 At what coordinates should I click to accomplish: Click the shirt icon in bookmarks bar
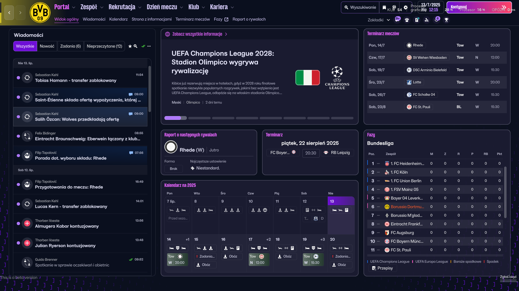(407, 20)
